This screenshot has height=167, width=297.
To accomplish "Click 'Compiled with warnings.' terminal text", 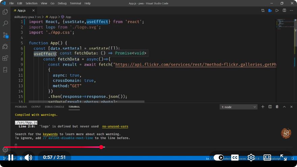I will [36, 115].
